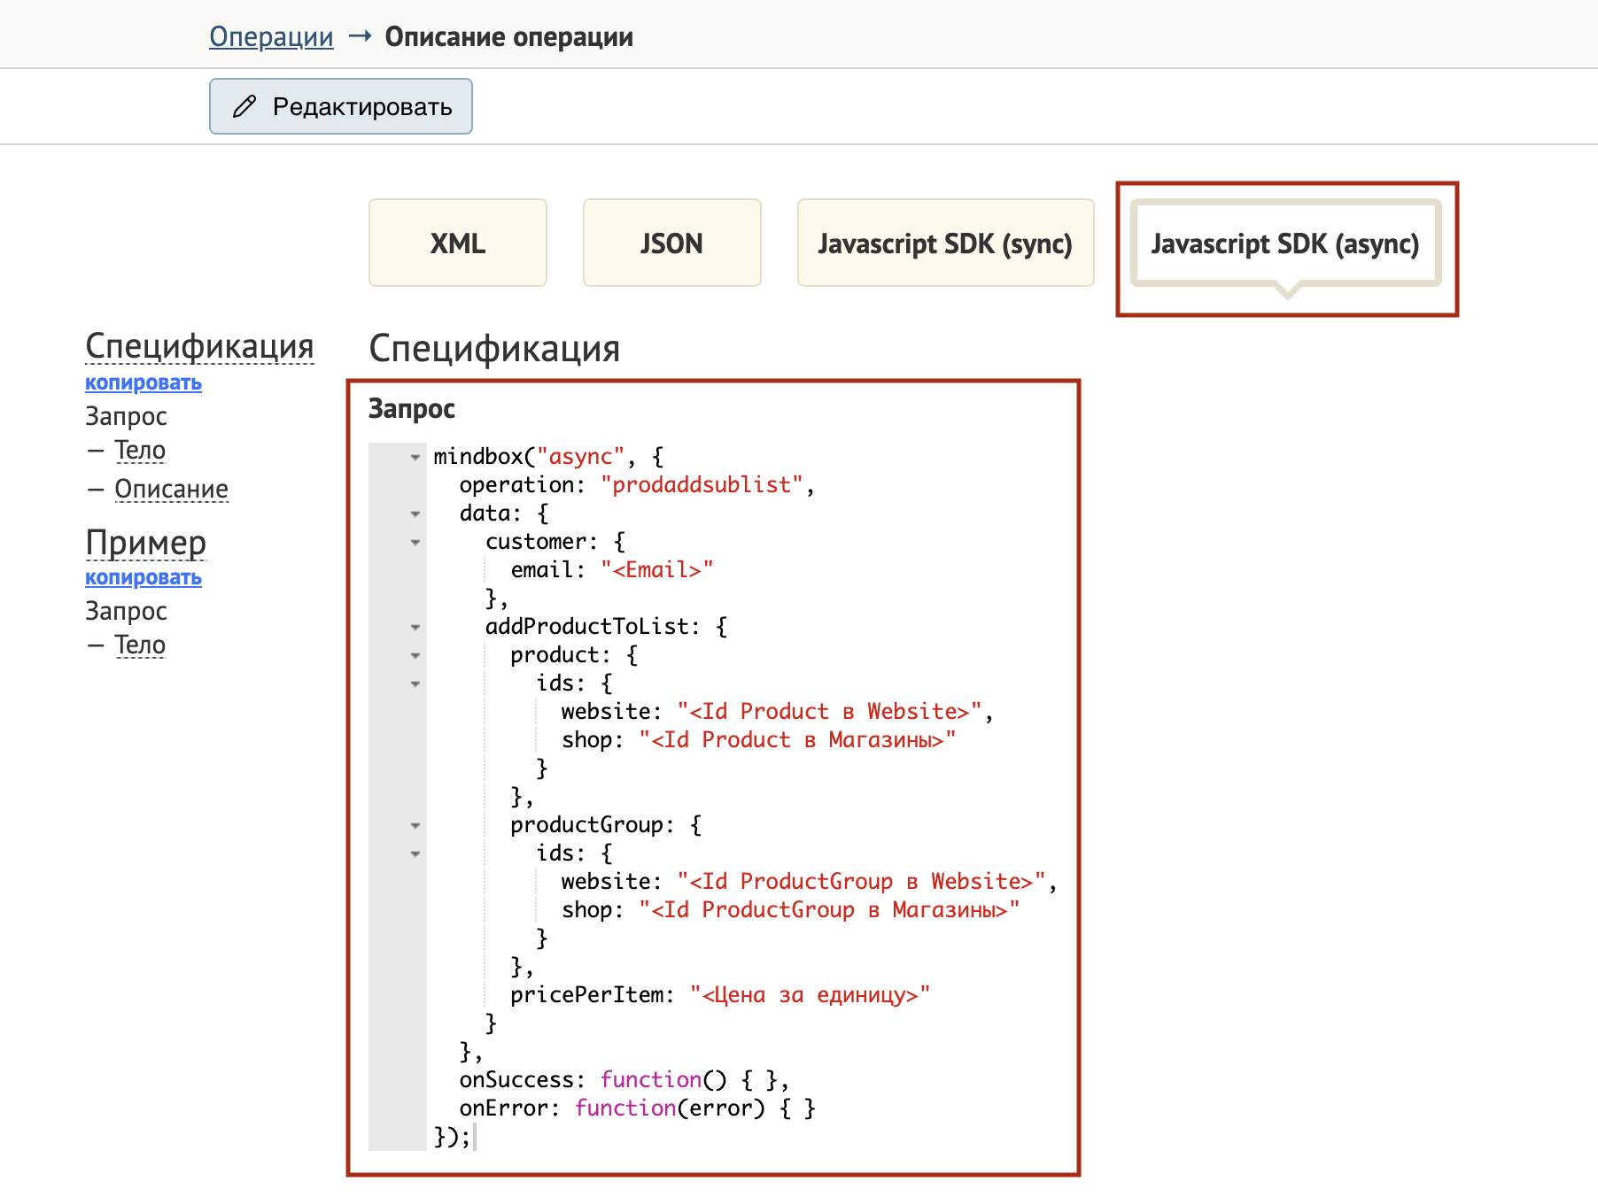The image size is (1598, 1197).
Task: Open Тело link under Спецификация in the sidebar
Action: pos(140,451)
